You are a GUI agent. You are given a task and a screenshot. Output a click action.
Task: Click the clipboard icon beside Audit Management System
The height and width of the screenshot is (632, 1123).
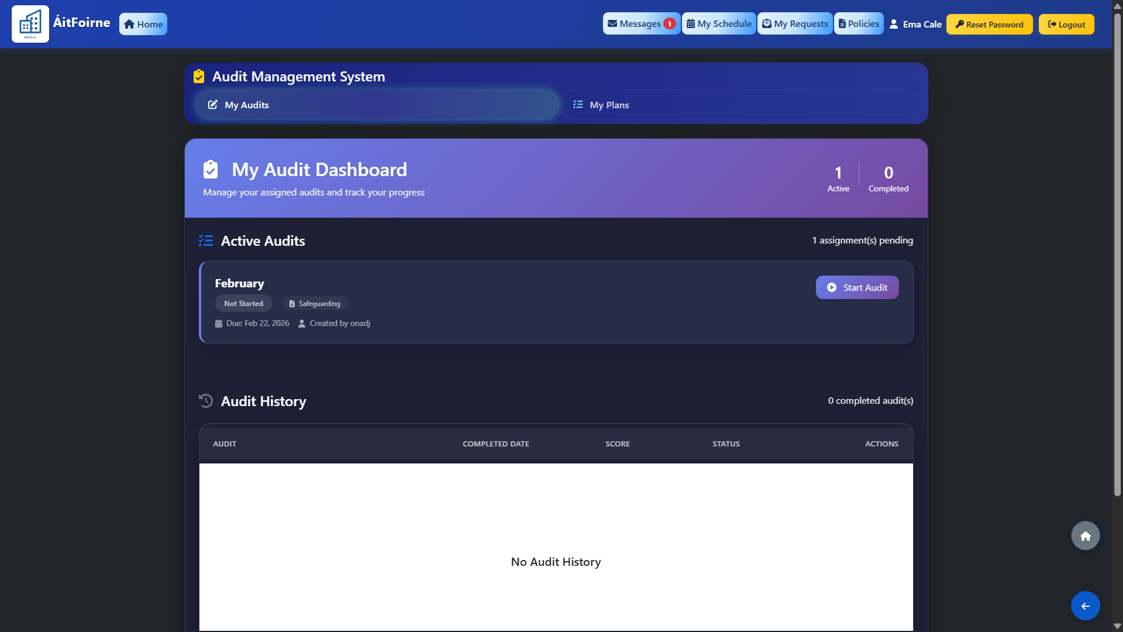199,76
